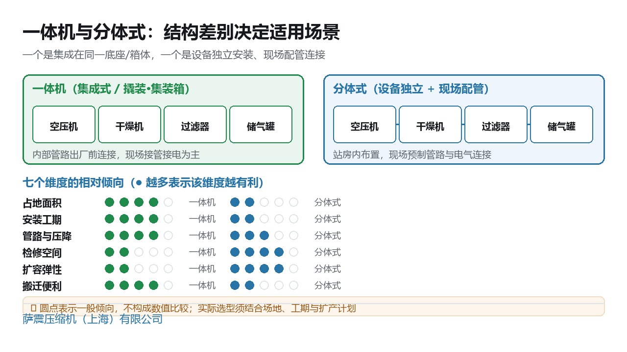The height and width of the screenshot is (352, 627).
Task: Click the 扩容弹性 row label
Action: click(42, 269)
